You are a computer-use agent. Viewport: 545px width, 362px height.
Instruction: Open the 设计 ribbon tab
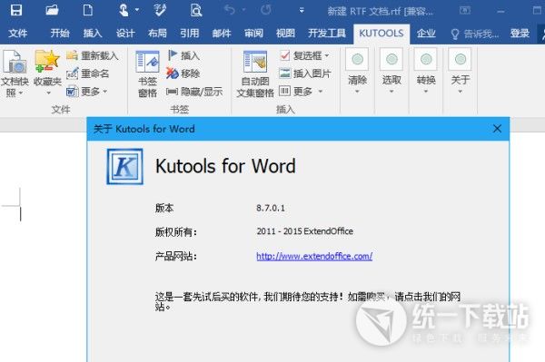pos(125,34)
